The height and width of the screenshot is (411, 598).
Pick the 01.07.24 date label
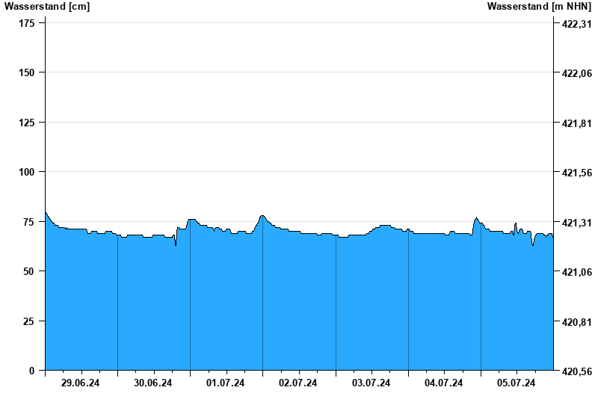[226, 383]
